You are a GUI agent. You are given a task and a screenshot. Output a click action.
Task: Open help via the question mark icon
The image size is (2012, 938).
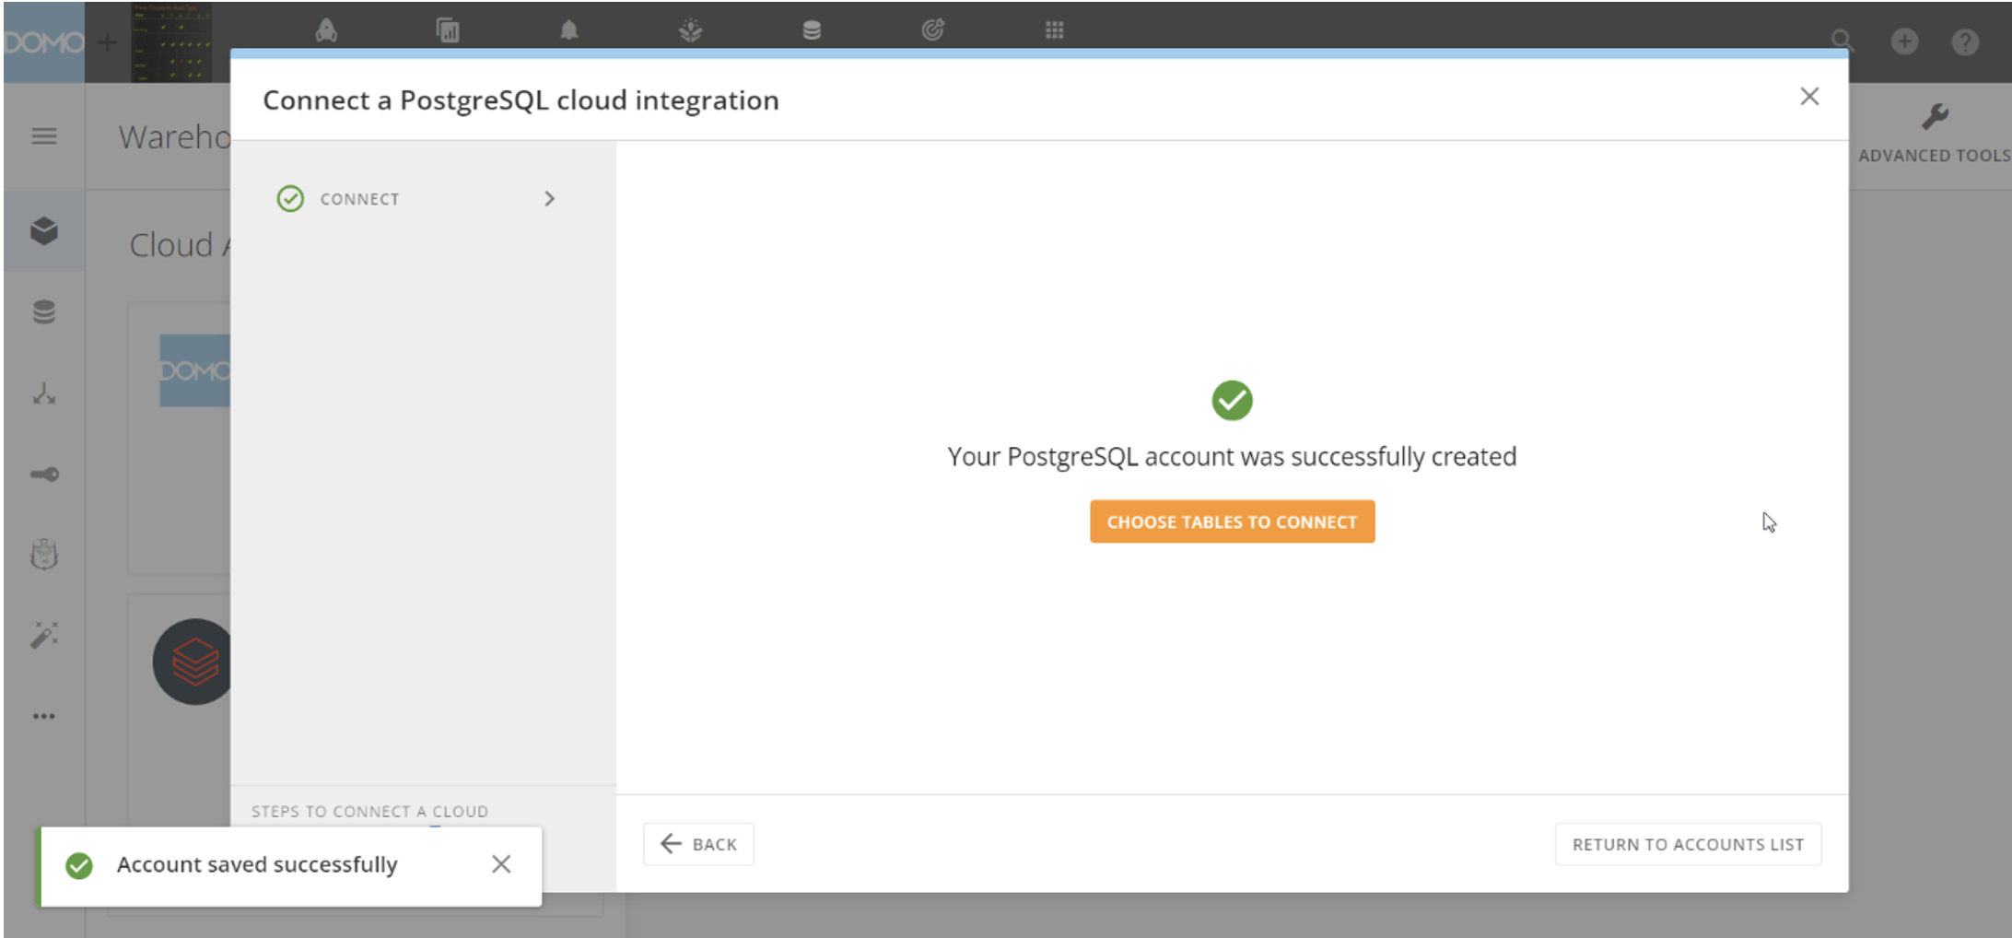(1965, 41)
